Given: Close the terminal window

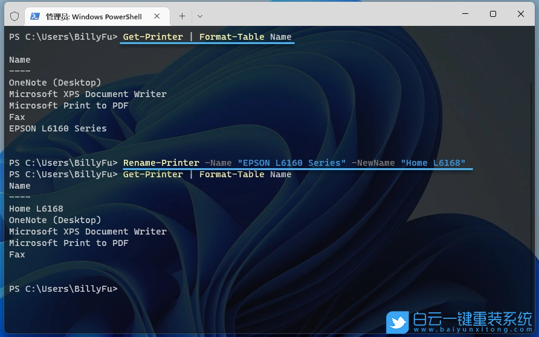Looking at the screenshot, I should click(521, 13).
